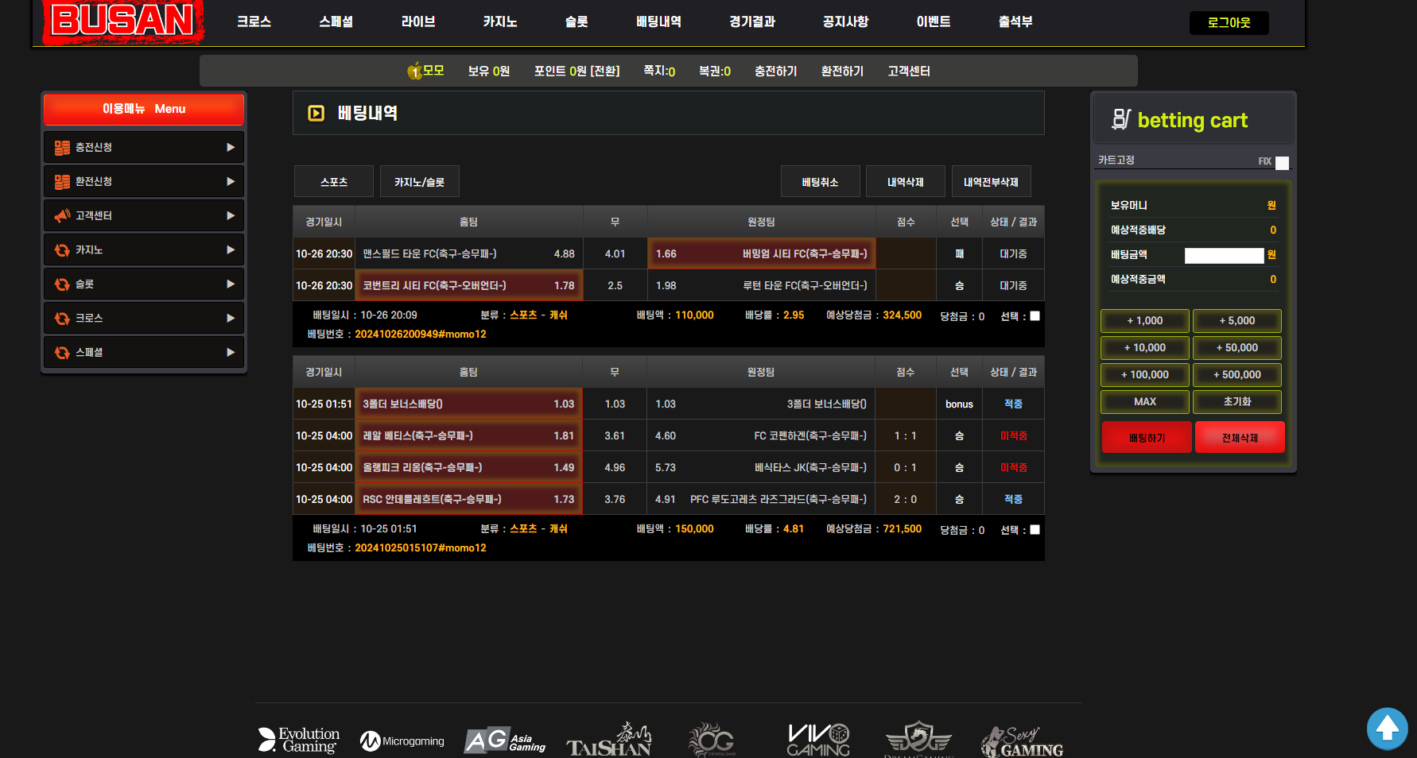Click the 카지노 sidebar circular icon
Viewport: 1417px width, 758px height.
pos(62,250)
